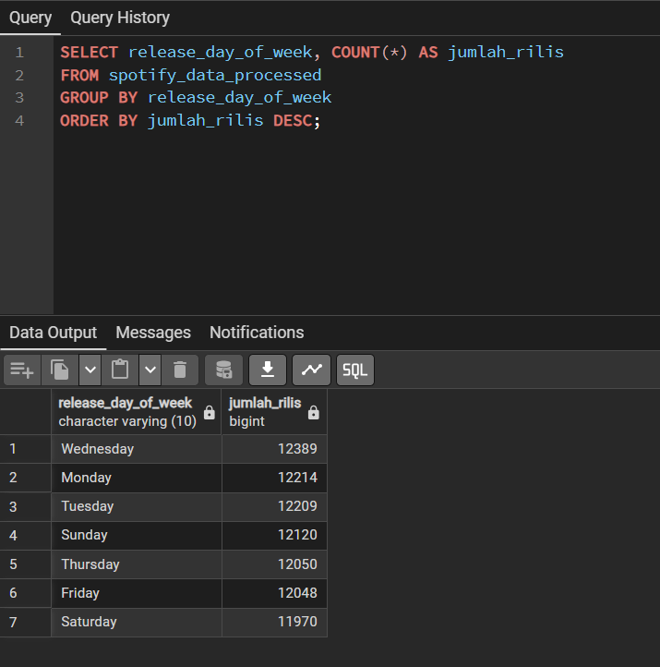Click the lock icon on jumlah_rilis column

pos(314,413)
